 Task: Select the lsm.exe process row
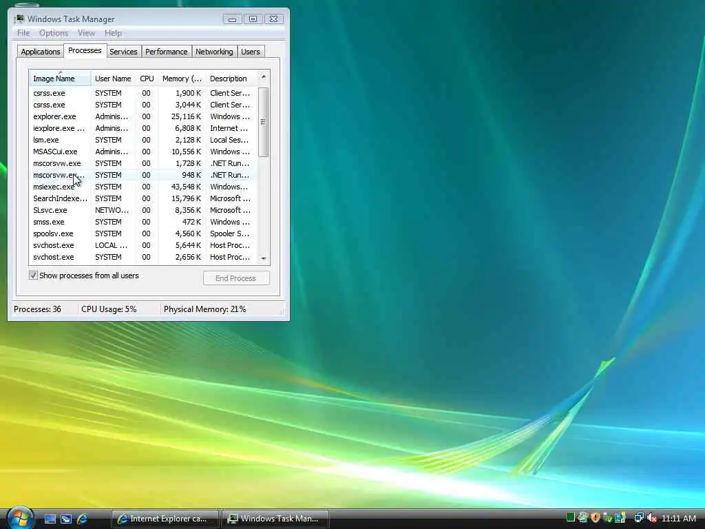point(143,140)
